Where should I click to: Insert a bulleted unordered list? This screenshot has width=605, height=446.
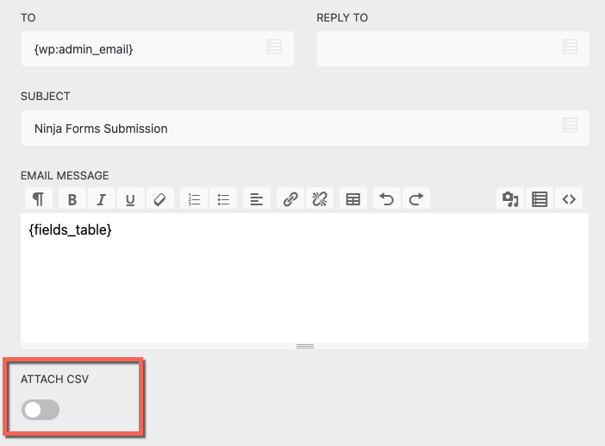point(223,199)
